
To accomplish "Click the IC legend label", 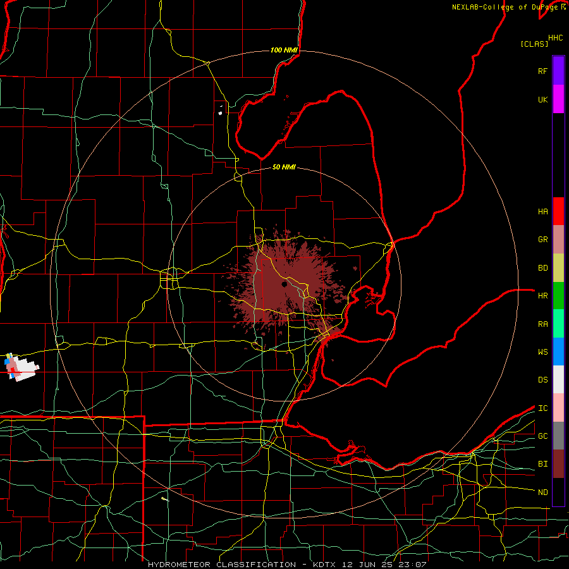I will click(x=542, y=408).
